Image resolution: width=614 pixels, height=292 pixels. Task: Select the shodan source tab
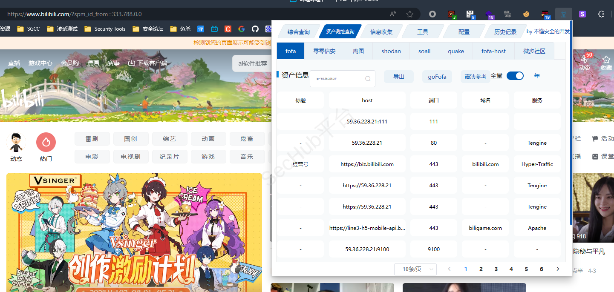(391, 51)
